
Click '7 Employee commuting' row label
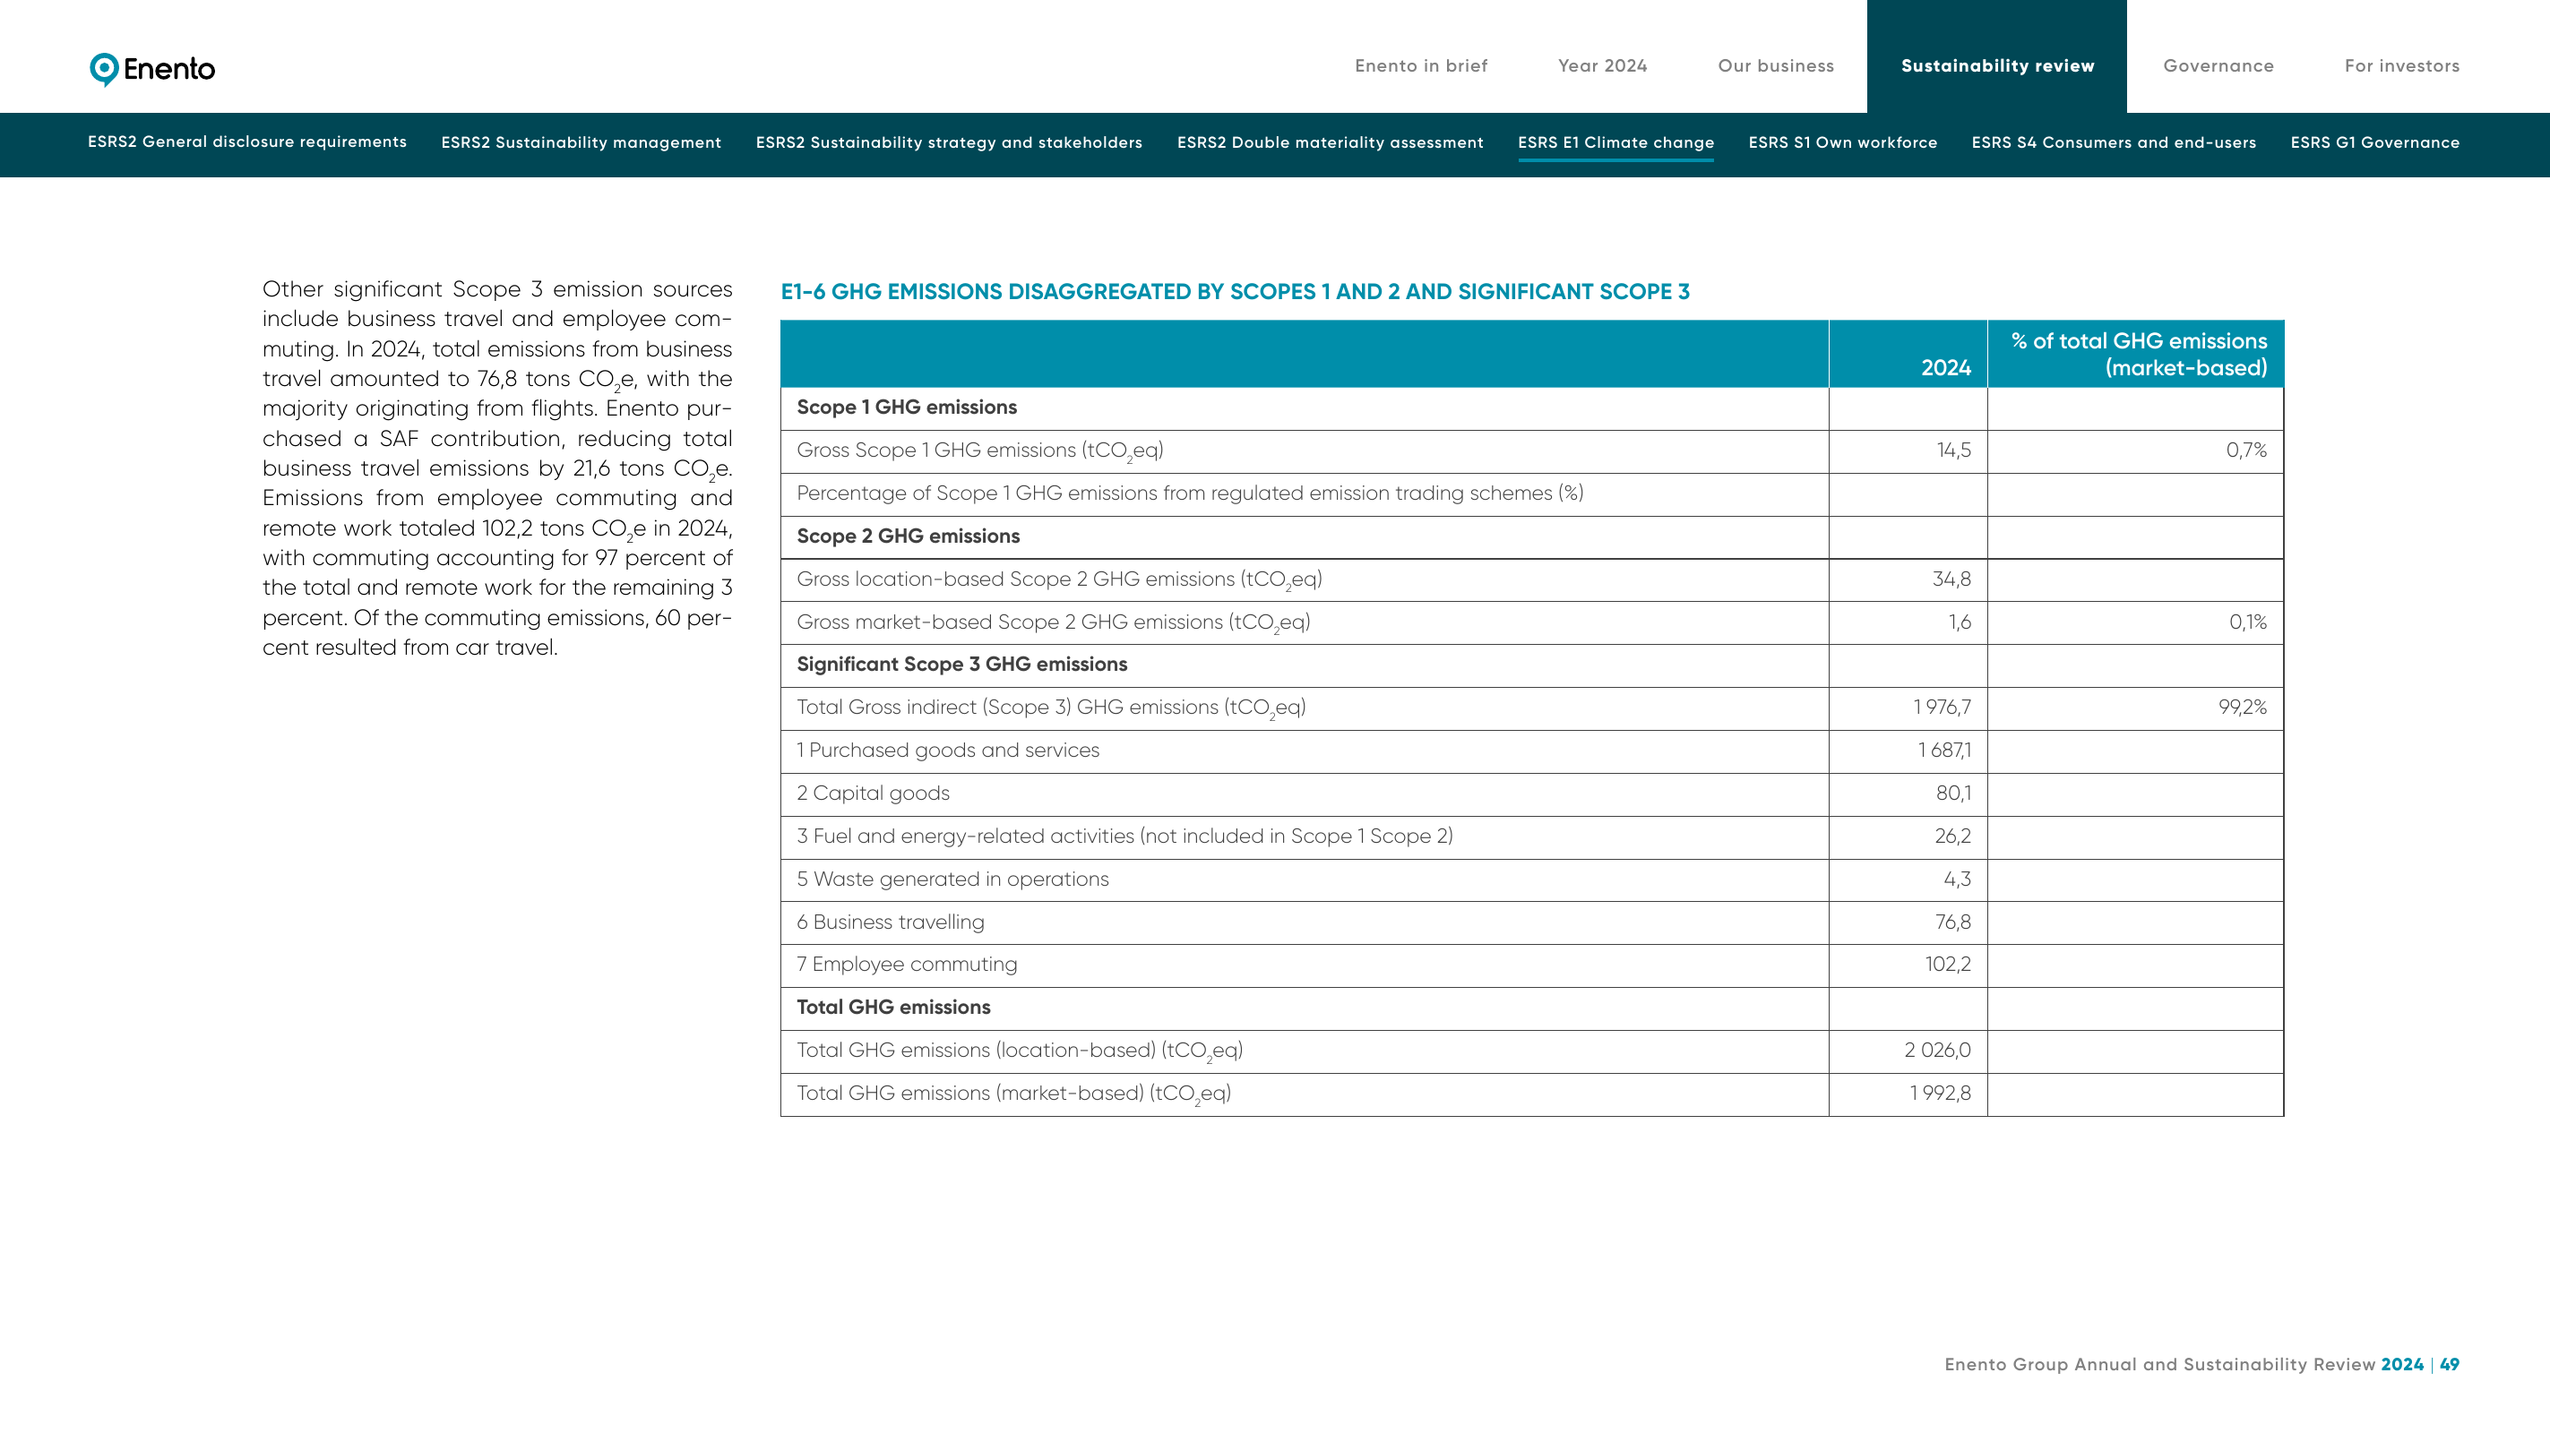click(x=907, y=964)
